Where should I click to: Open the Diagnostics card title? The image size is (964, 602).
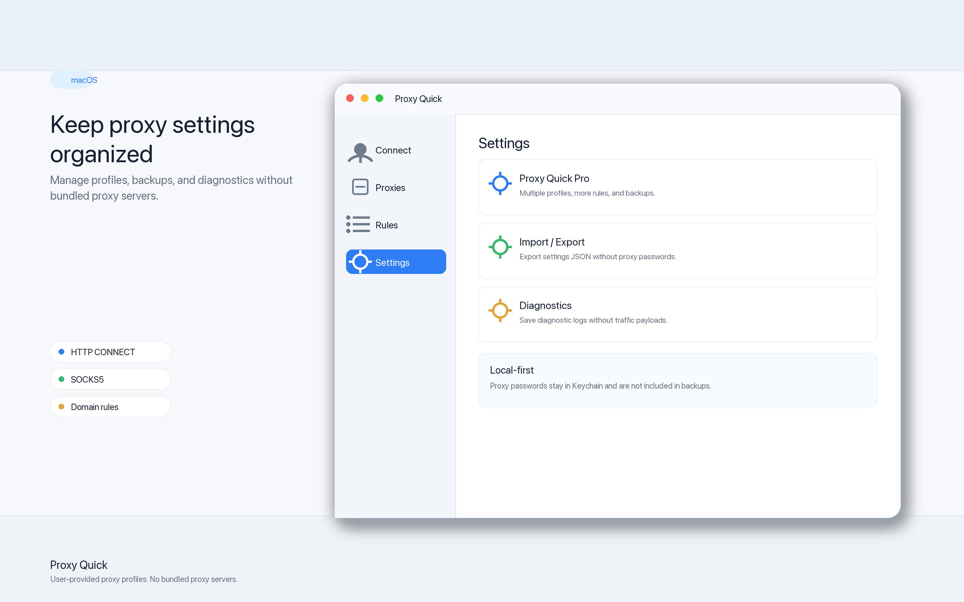click(545, 305)
